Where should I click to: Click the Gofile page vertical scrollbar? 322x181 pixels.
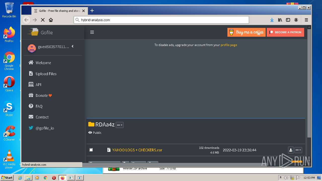pyautogui.click(x=309, y=83)
